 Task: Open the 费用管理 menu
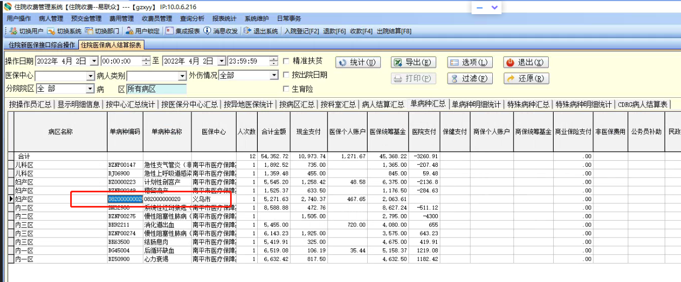click(x=121, y=18)
